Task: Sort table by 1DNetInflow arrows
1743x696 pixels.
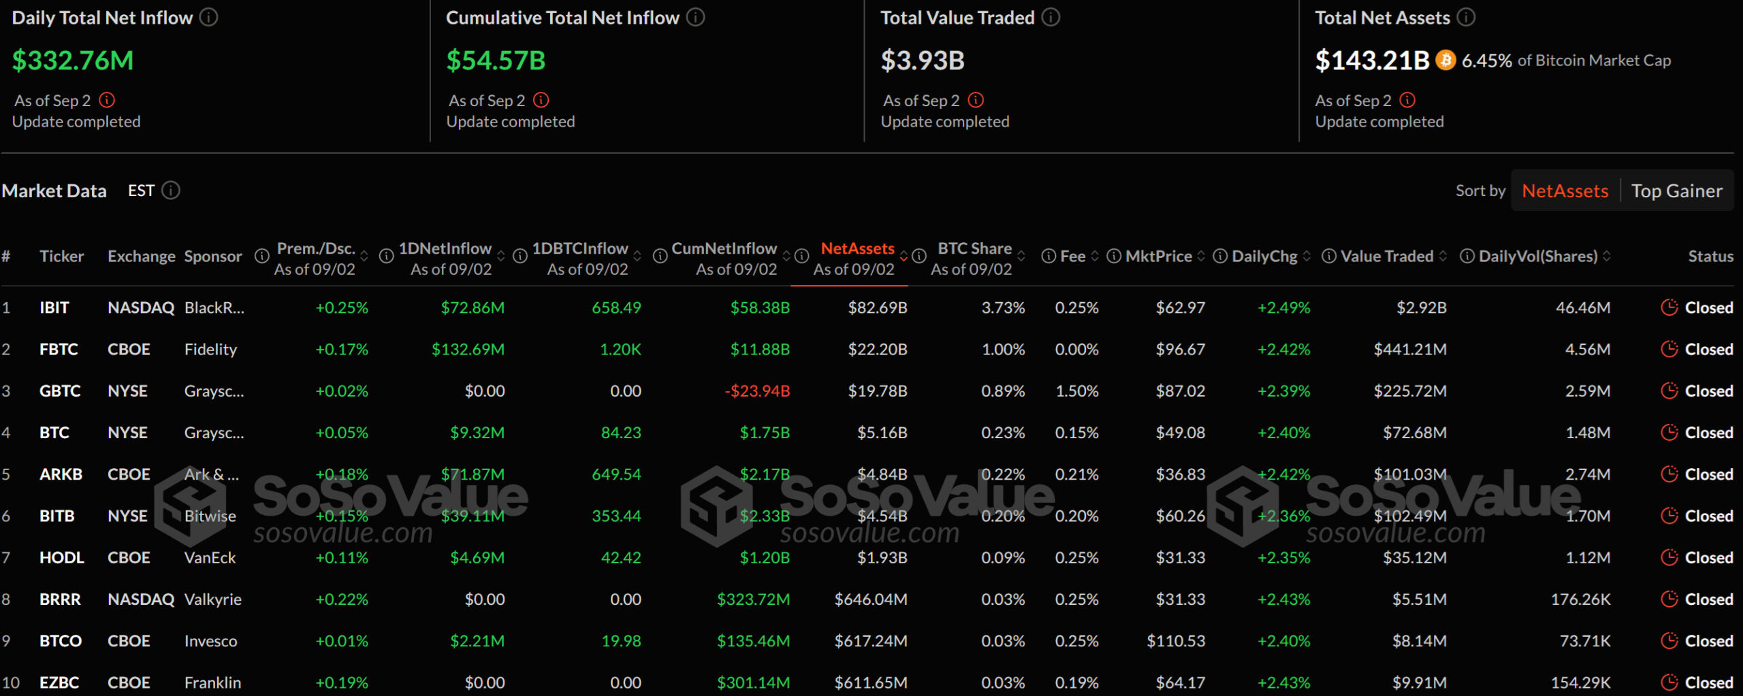Action: coord(501,256)
